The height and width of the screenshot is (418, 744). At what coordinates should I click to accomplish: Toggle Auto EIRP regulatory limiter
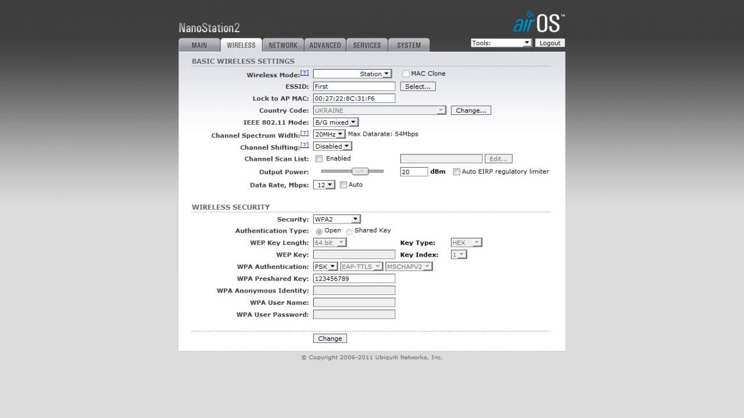[x=456, y=172]
